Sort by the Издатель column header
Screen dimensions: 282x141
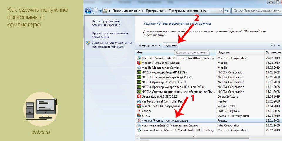click(x=240, y=53)
